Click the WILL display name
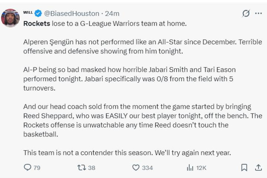The image size is (267, 178). coord(28,13)
